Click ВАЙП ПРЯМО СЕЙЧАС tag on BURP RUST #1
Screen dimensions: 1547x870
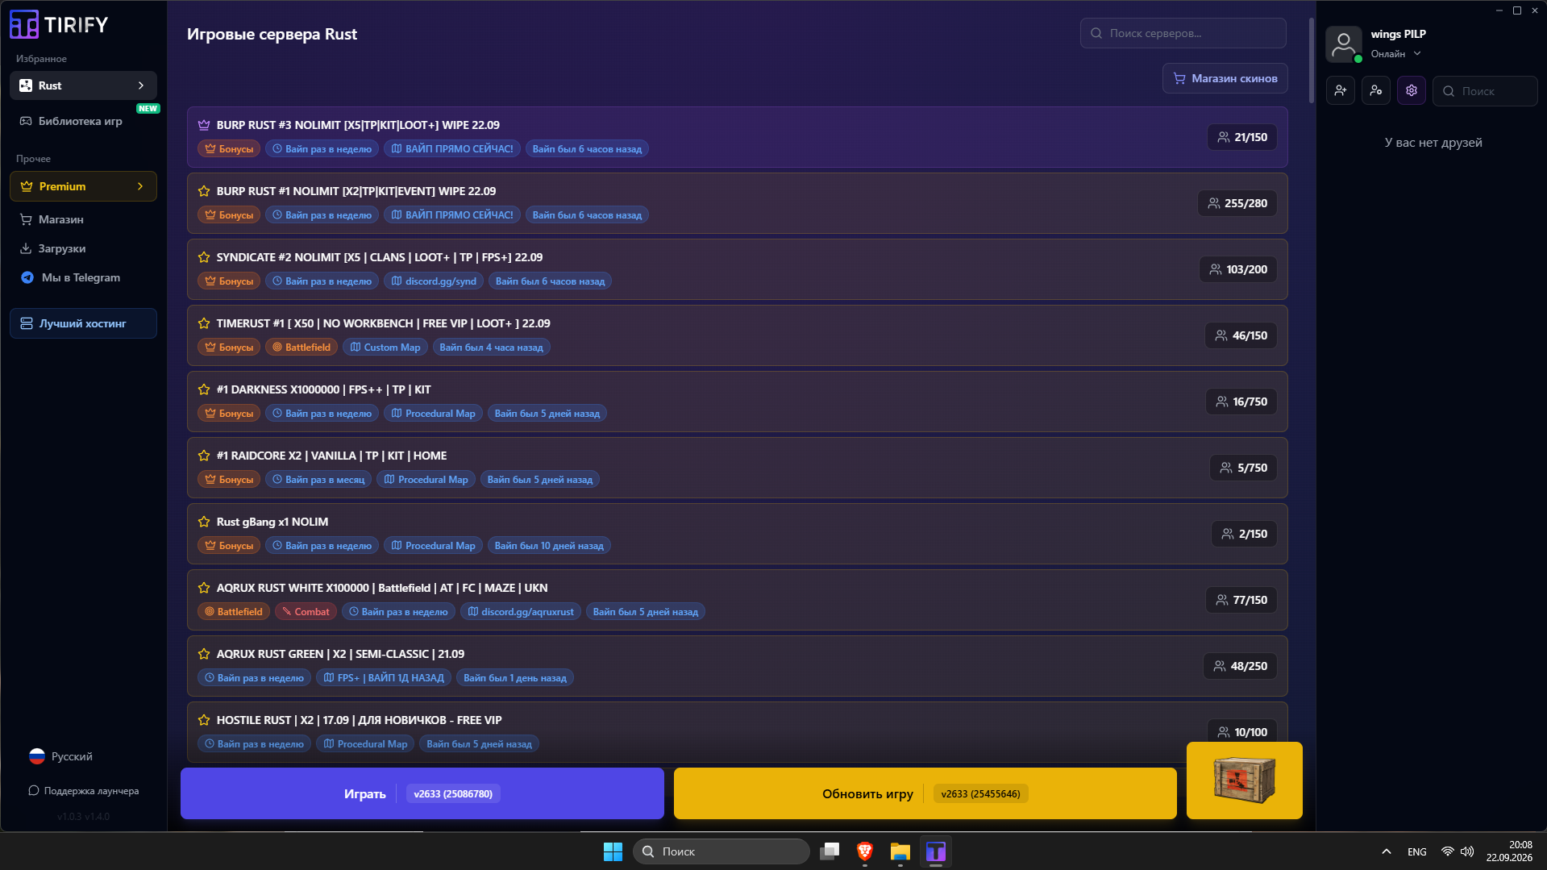click(x=452, y=215)
